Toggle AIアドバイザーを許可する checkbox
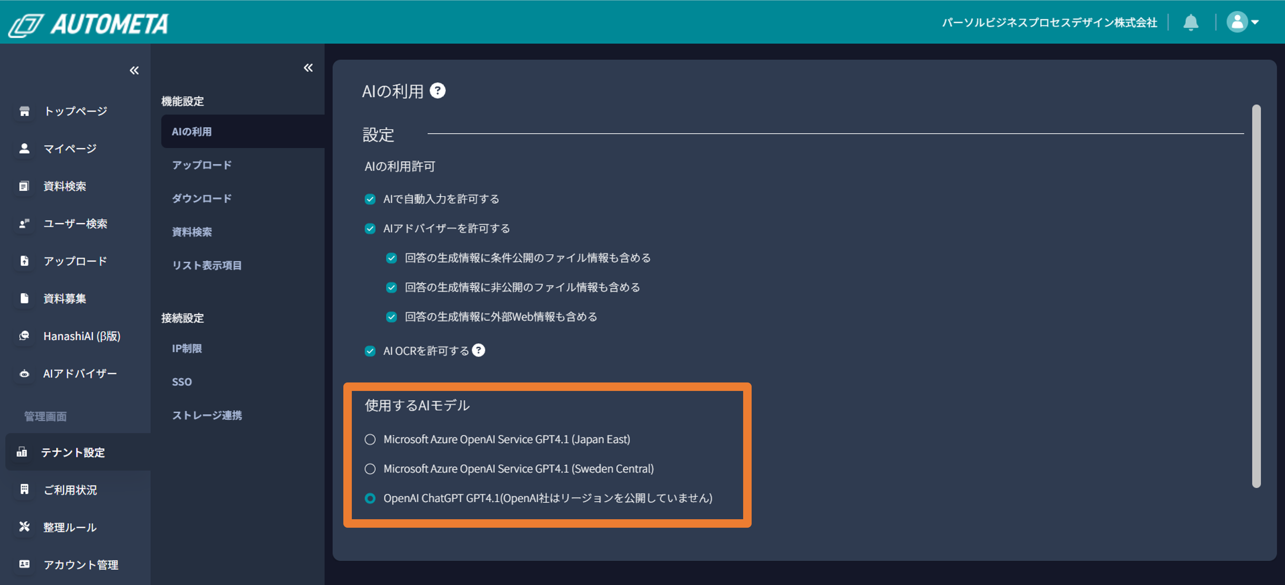1285x585 pixels. [370, 229]
